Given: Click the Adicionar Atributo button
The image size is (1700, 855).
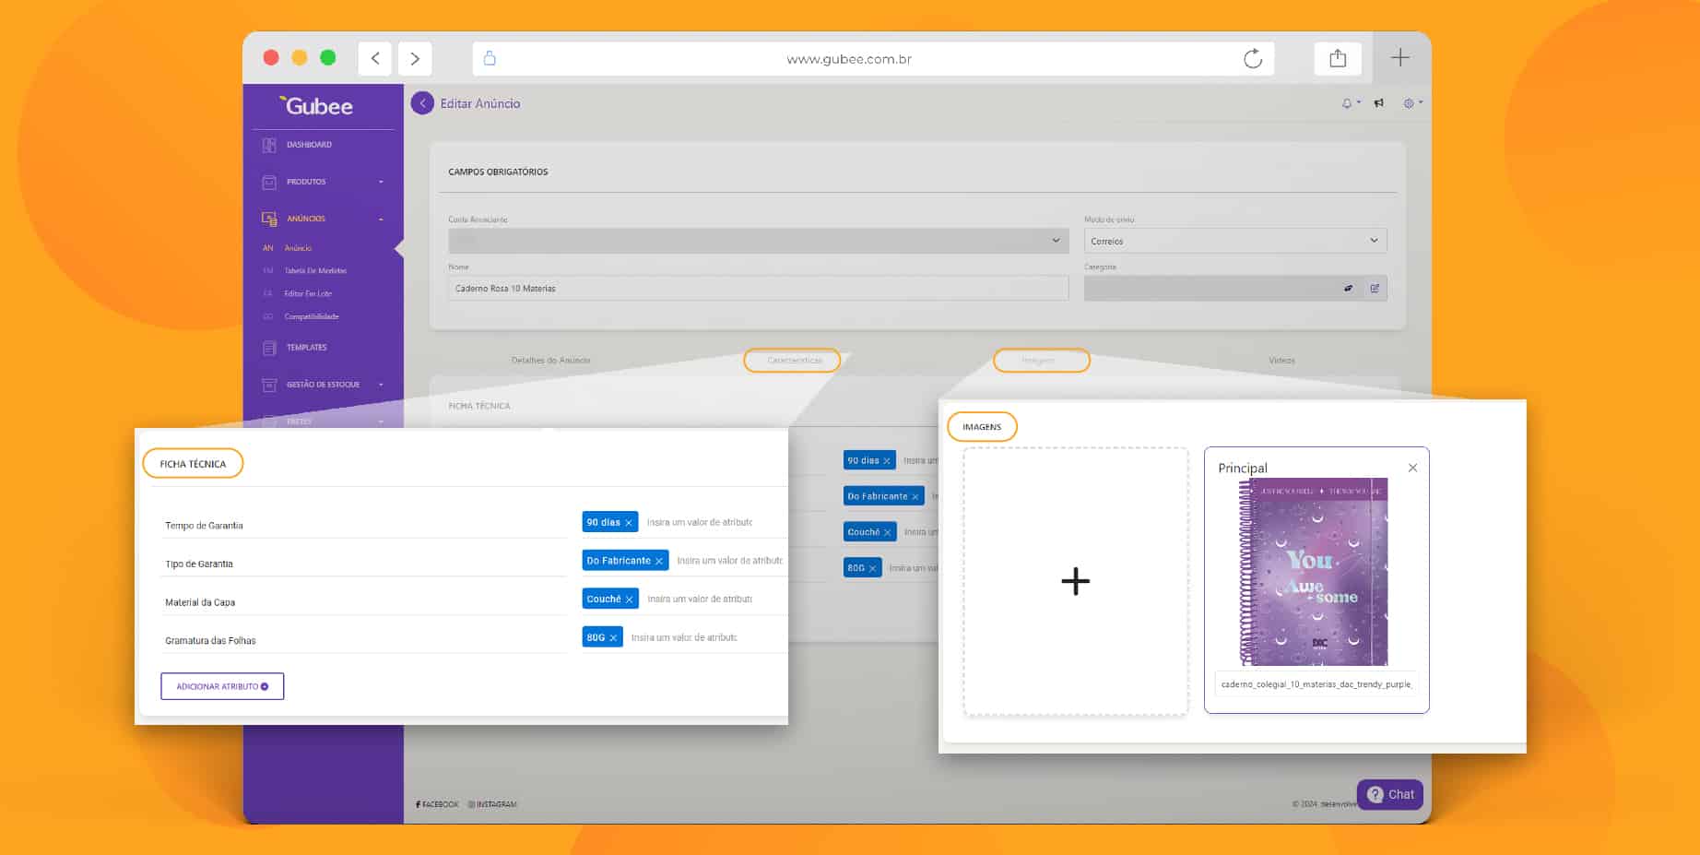Looking at the screenshot, I should (222, 686).
